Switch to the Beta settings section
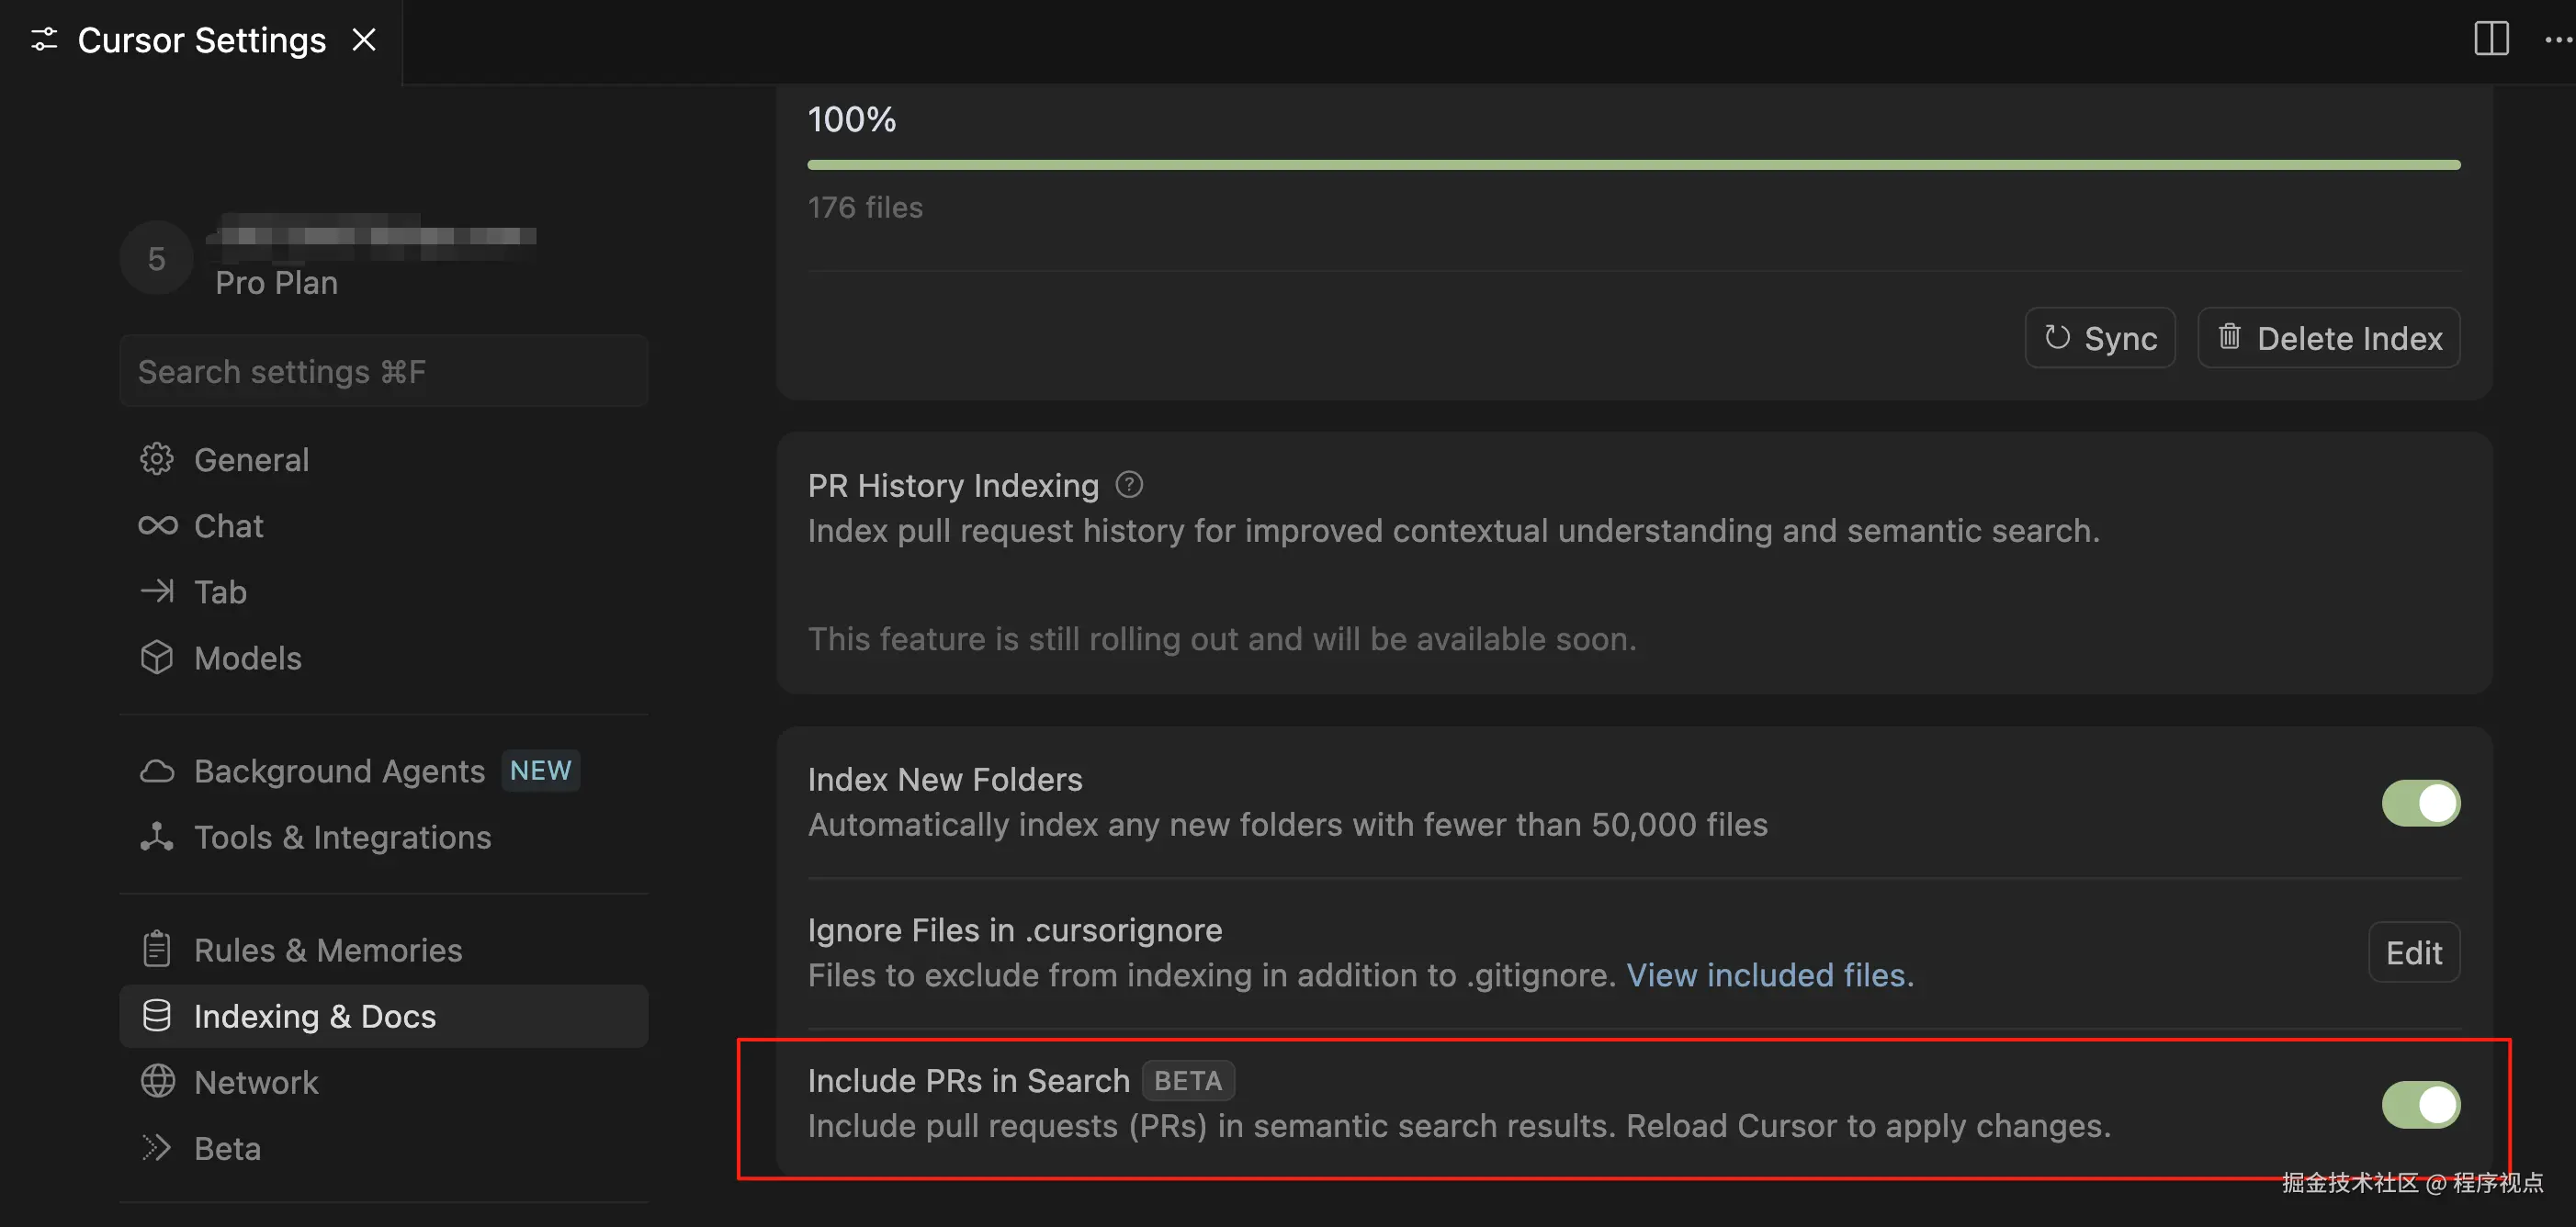 pyautogui.click(x=227, y=1148)
